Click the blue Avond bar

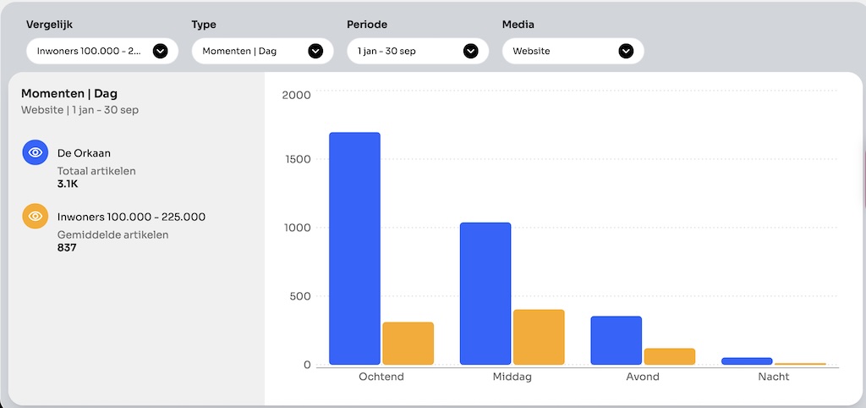pos(616,340)
